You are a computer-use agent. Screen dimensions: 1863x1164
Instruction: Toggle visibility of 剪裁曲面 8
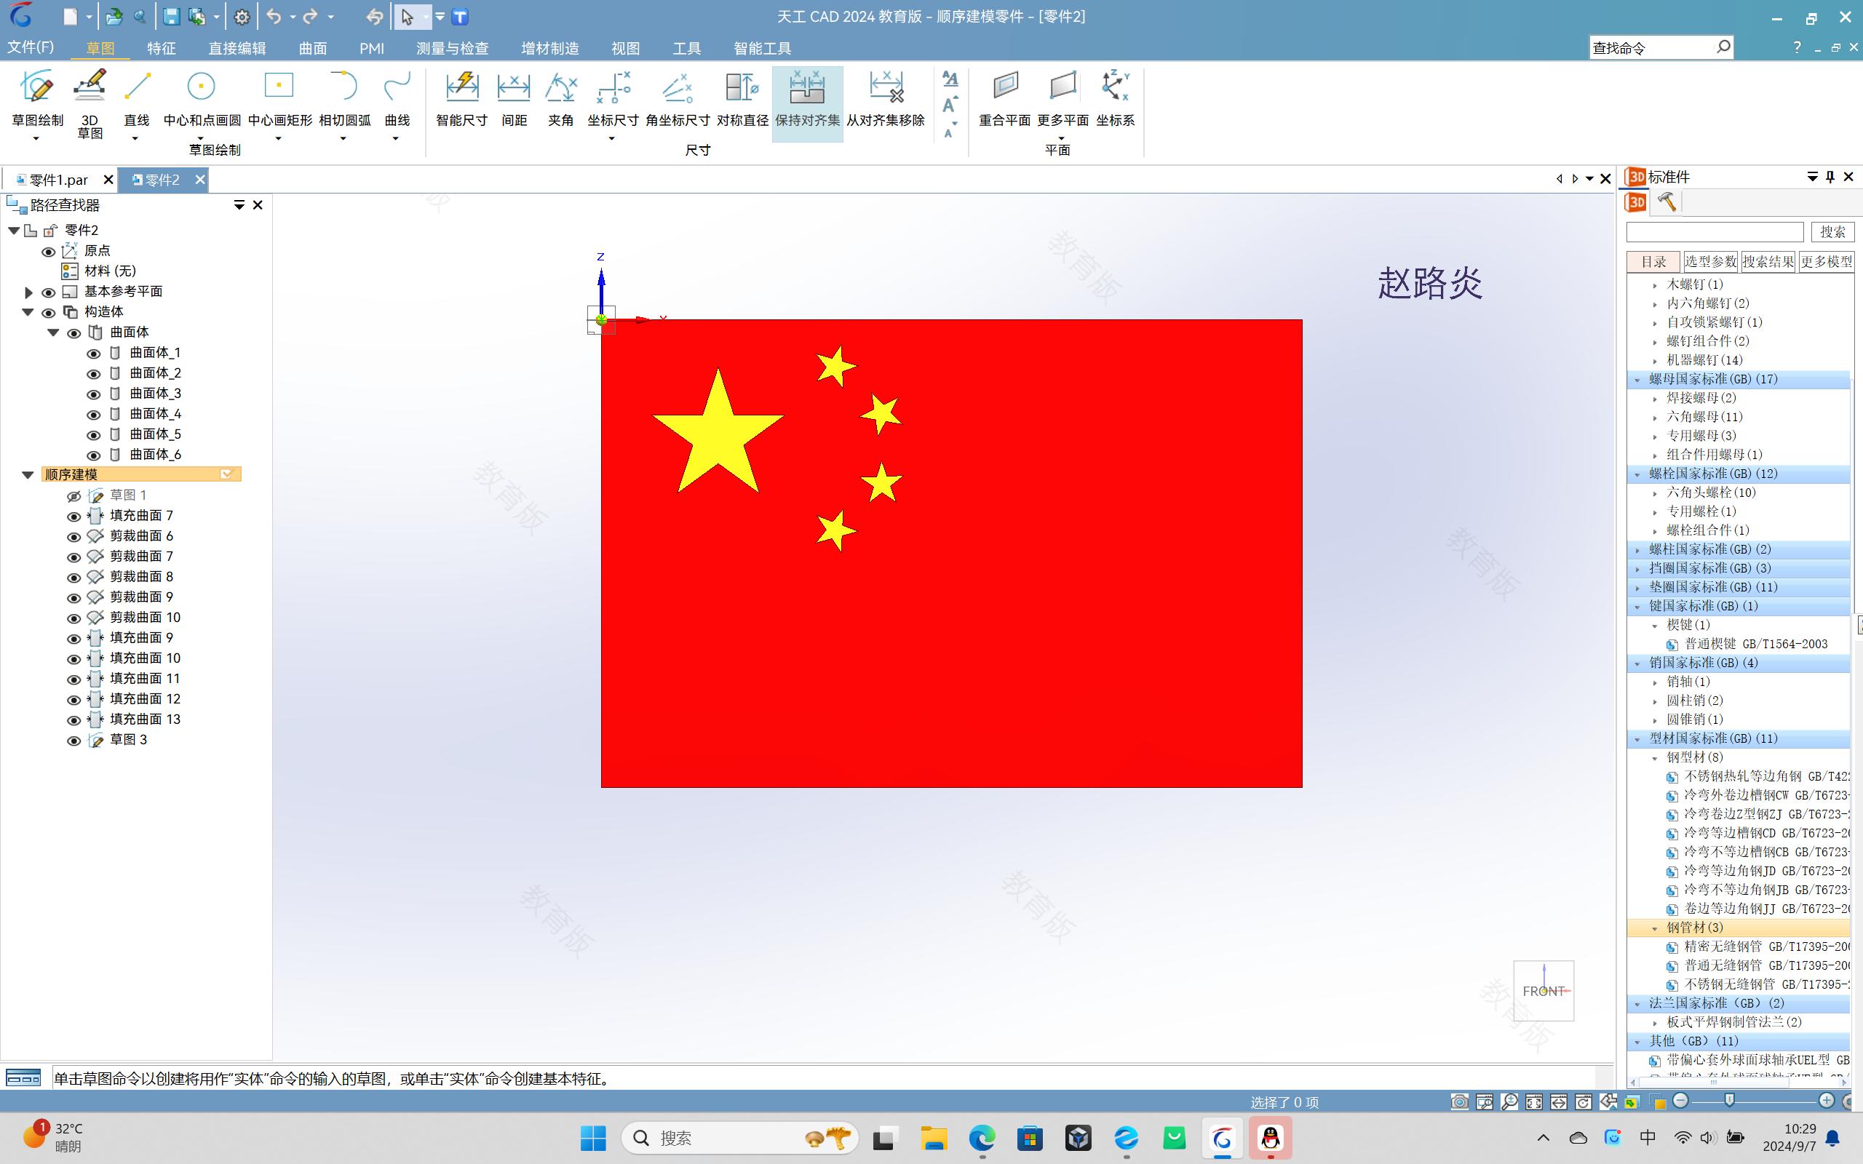coord(74,578)
